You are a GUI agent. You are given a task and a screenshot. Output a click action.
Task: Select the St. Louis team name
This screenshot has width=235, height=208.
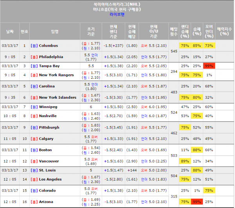point(47,170)
